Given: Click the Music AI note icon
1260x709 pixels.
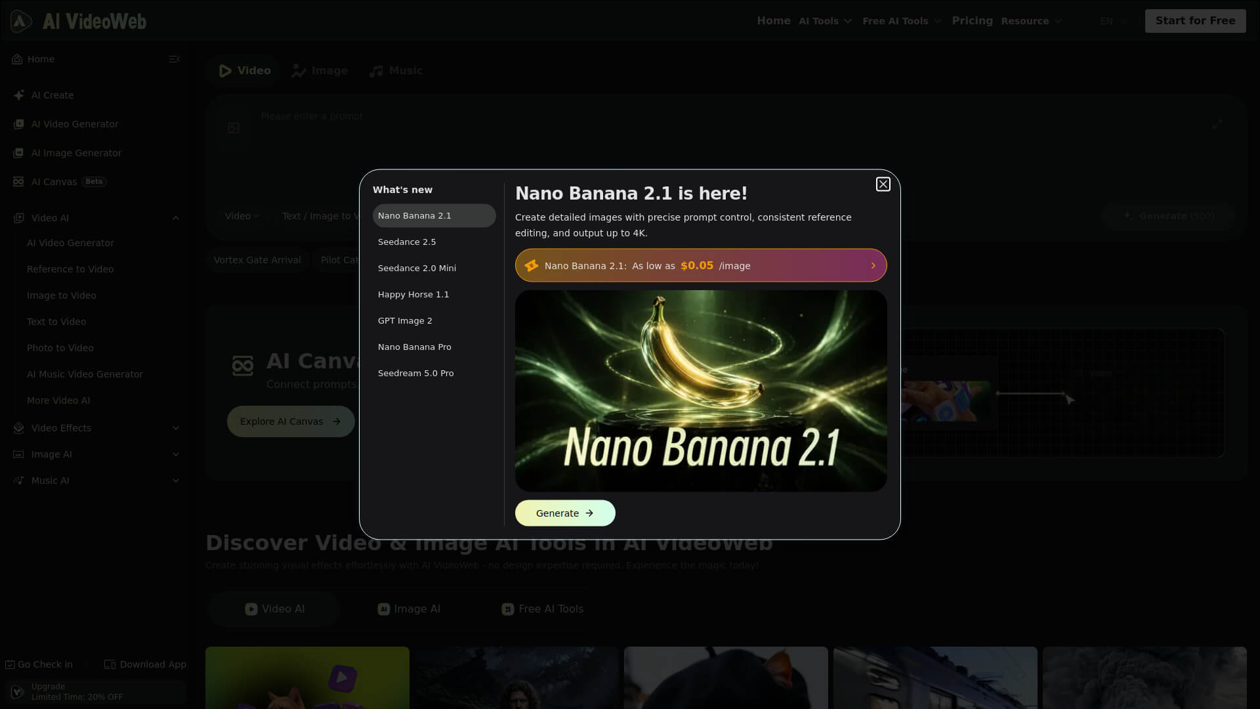Looking at the screenshot, I should 19,481.
